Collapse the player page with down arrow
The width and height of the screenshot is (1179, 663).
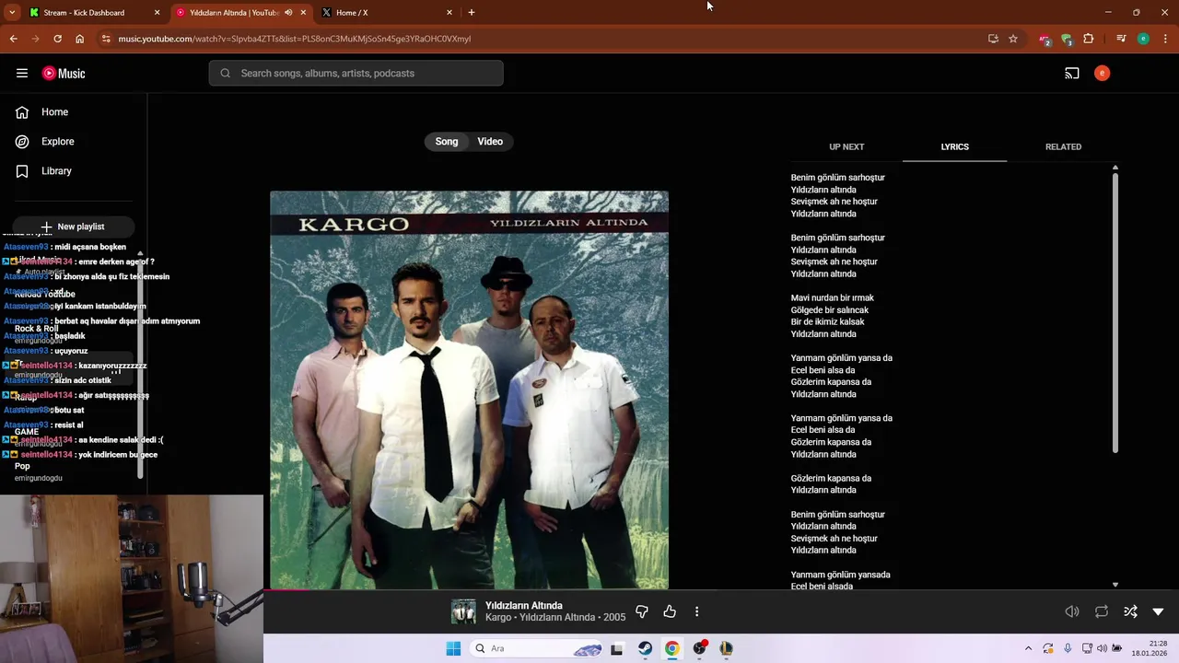(1158, 611)
